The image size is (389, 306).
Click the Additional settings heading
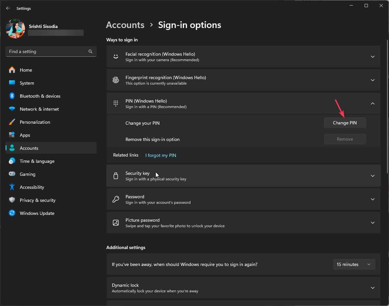click(126, 247)
